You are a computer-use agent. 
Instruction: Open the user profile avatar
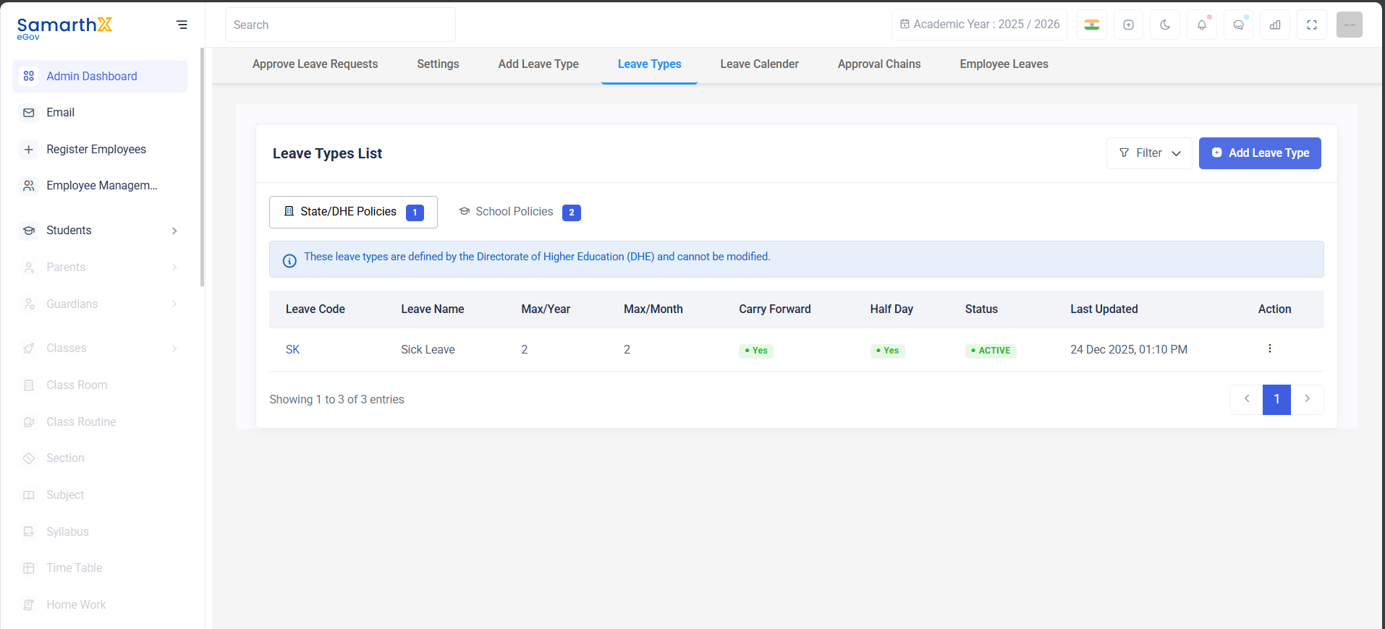[x=1349, y=25]
